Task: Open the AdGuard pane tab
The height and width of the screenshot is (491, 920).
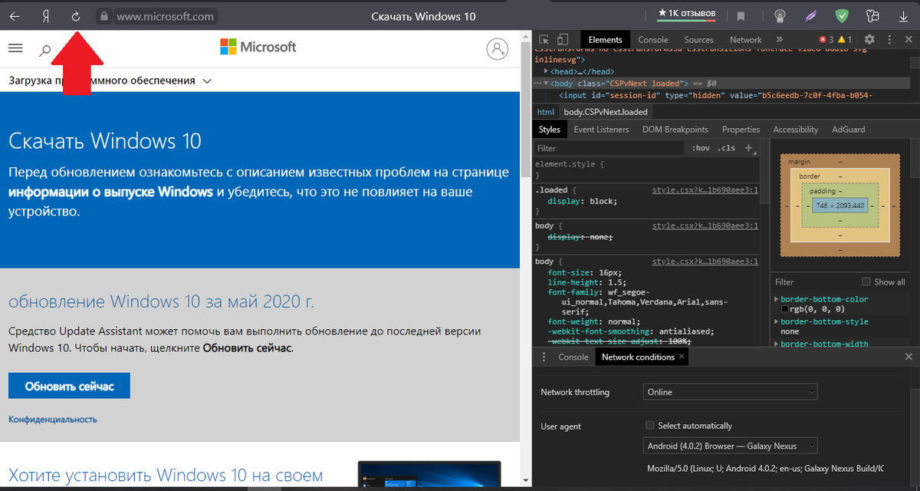Action: (849, 130)
